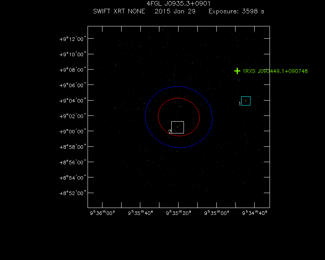Click the +9°00'00" declination label
The height and width of the screenshot is (260, 325).
click(73, 132)
